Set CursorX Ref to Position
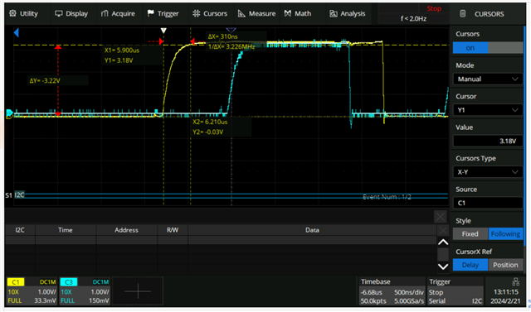531x312 pixels. coord(505,265)
